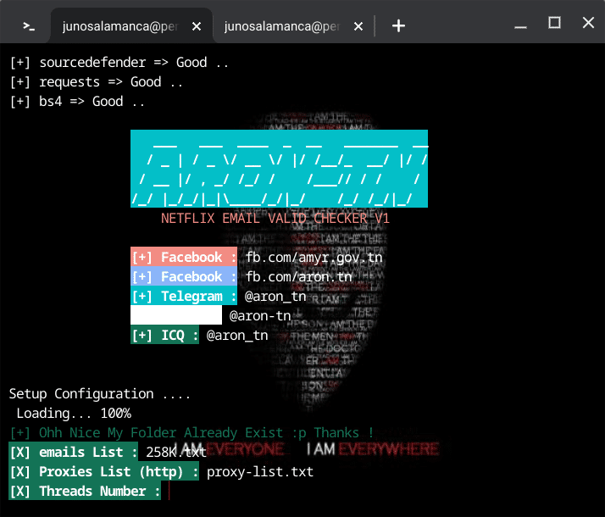Image resolution: width=605 pixels, height=517 pixels.
Task: Click the Telegram handle @aron_tn
Action: 275,297
